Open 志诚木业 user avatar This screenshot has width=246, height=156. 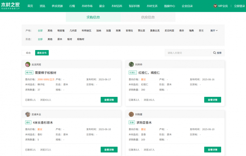[x=28, y=114]
